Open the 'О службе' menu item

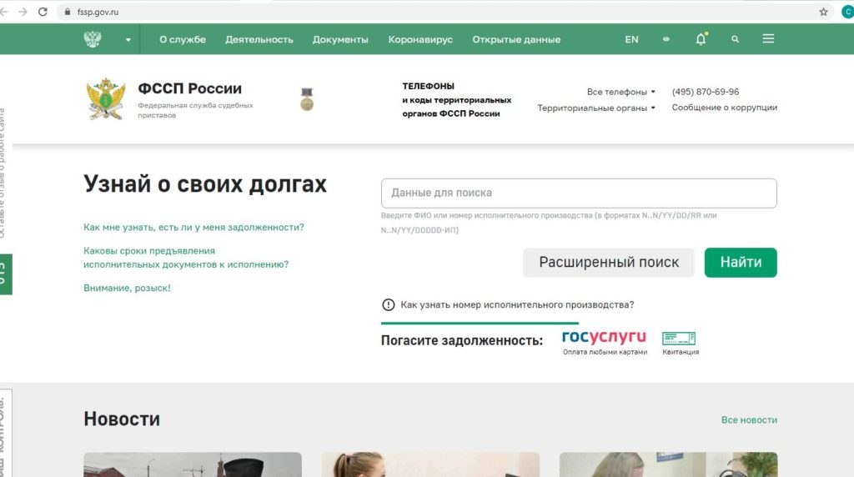(x=183, y=39)
